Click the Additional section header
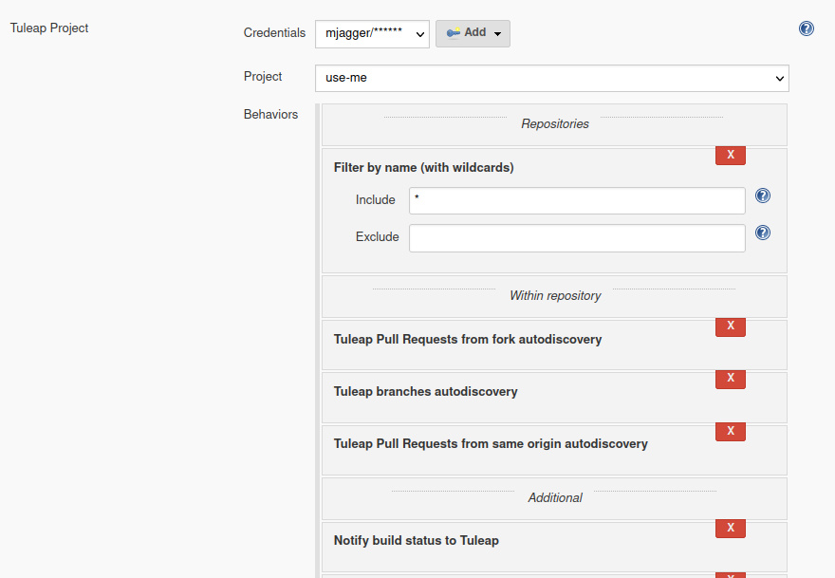 click(554, 497)
